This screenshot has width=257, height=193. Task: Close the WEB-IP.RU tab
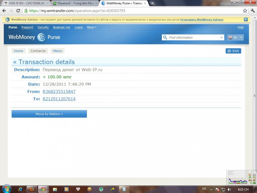click(x=48, y=3)
